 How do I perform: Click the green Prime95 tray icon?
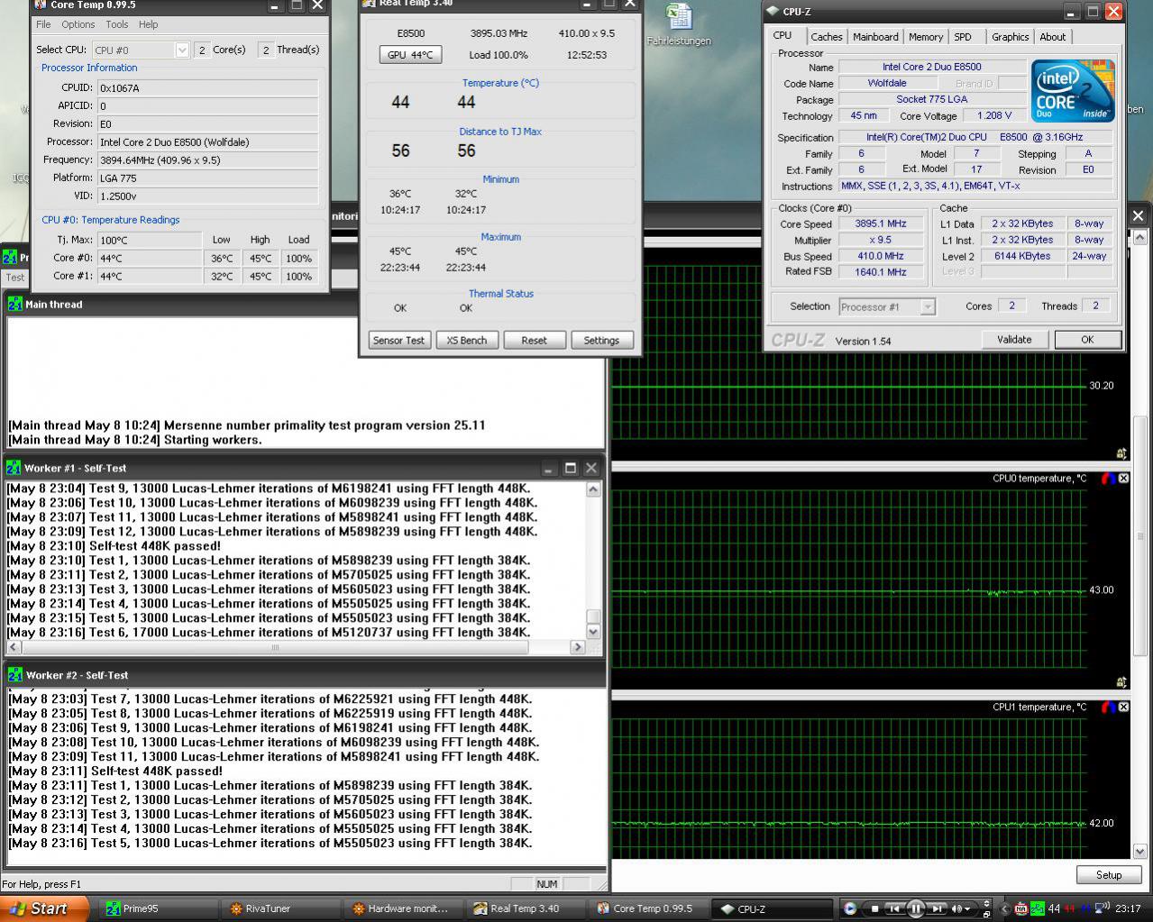coord(1038,908)
